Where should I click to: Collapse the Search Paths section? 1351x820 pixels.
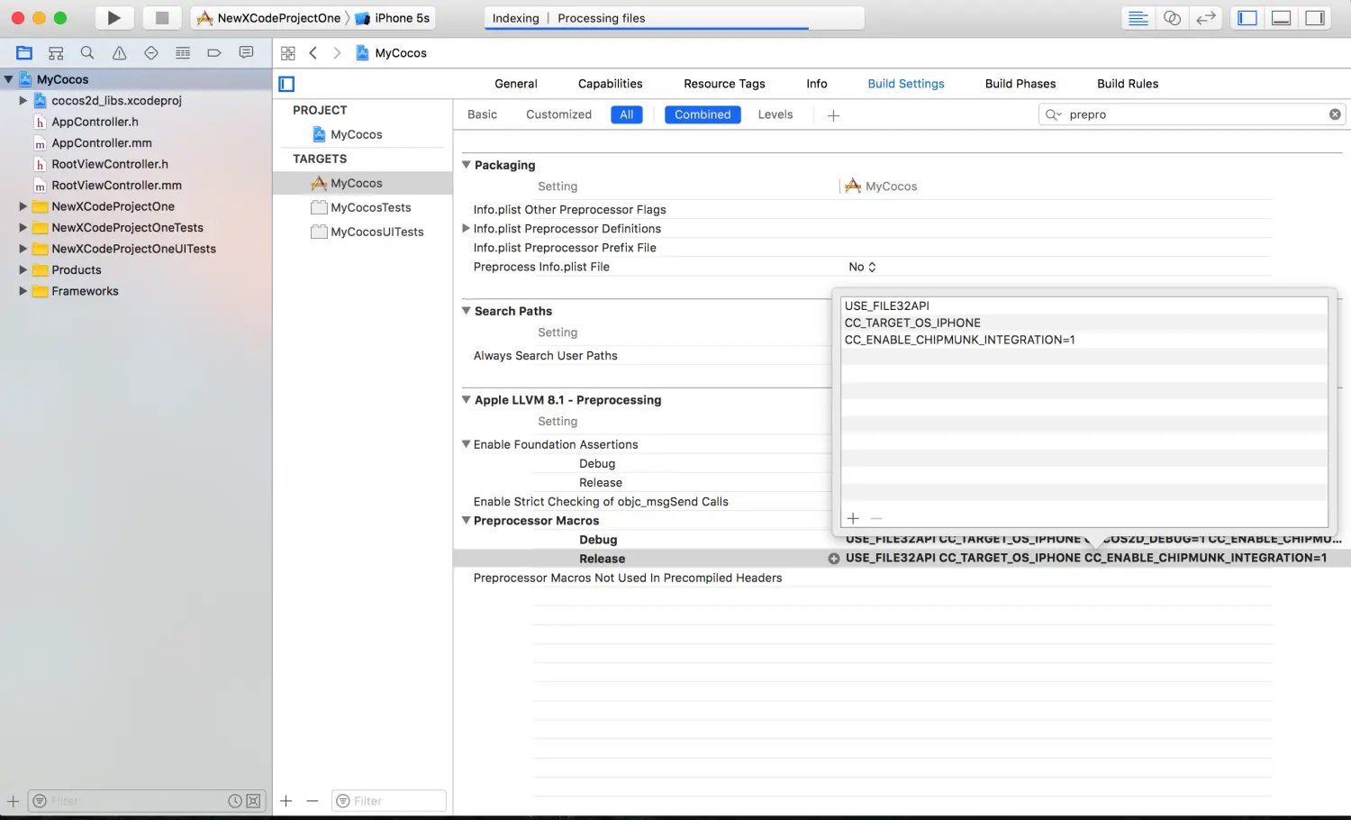[467, 311]
